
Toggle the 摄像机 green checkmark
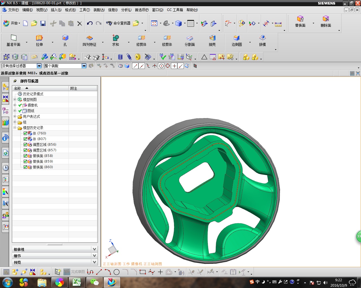point(20,105)
